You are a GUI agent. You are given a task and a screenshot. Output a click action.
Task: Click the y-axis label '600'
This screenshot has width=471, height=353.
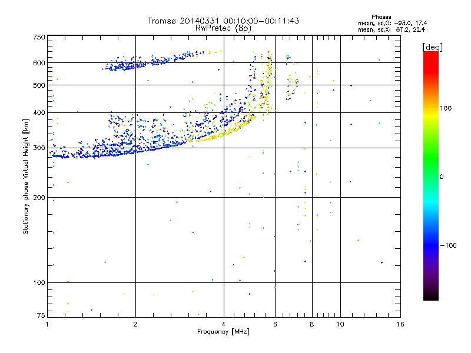click(39, 63)
